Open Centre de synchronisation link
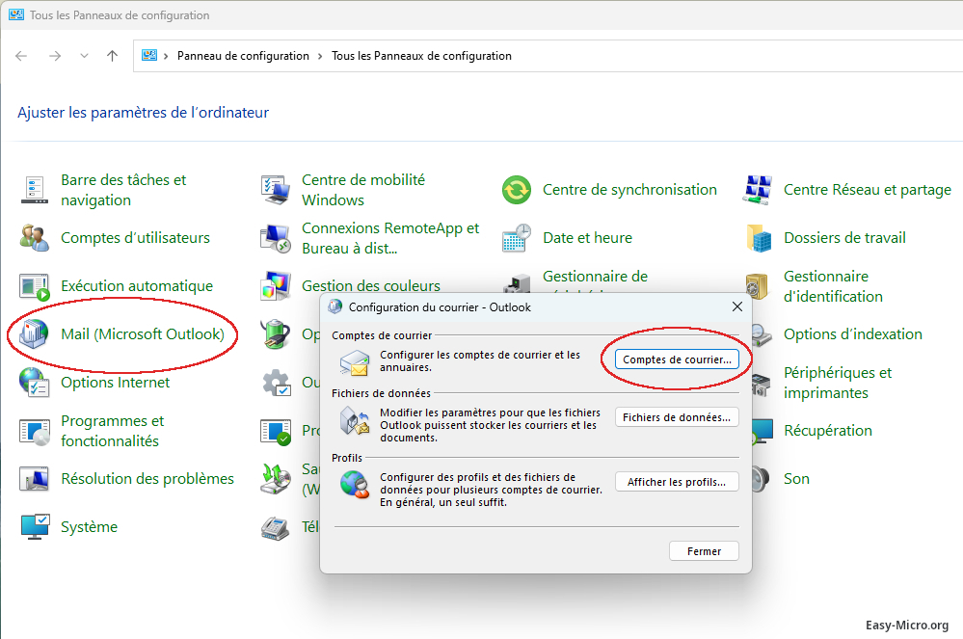The width and height of the screenshot is (963, 639). point(629,190)
